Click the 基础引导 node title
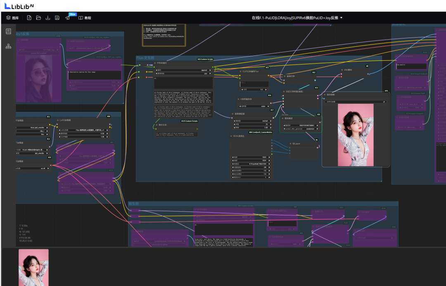This screenshot has width=446, height=286. 291,76
